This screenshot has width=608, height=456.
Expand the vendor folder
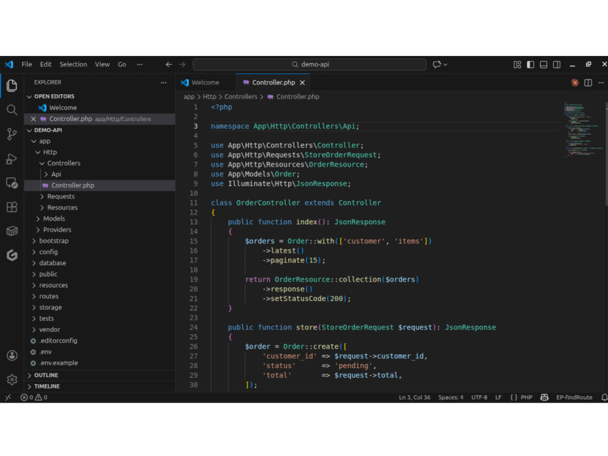click(49, 330)
